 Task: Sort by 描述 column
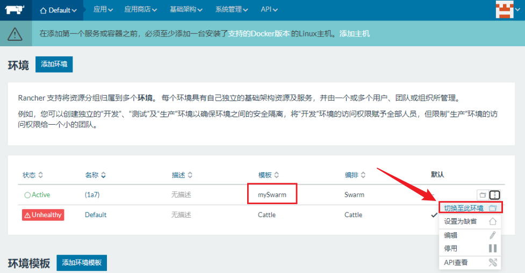pos(182,175)
